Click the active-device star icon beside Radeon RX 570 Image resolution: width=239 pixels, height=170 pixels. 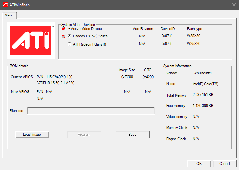click(63, 36)
